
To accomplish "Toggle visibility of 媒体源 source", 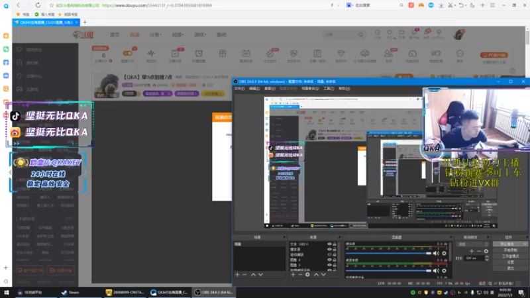I will click(x=329, y=250).
